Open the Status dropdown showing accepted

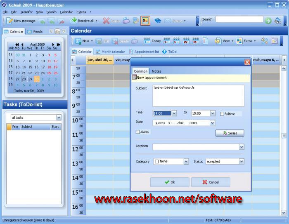tap(242, 162)
